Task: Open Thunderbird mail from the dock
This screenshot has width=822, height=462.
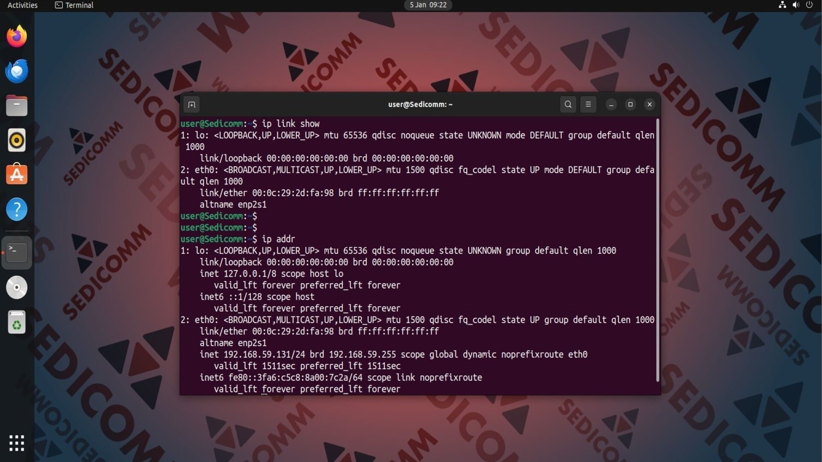Action: [x=17, y=71]
